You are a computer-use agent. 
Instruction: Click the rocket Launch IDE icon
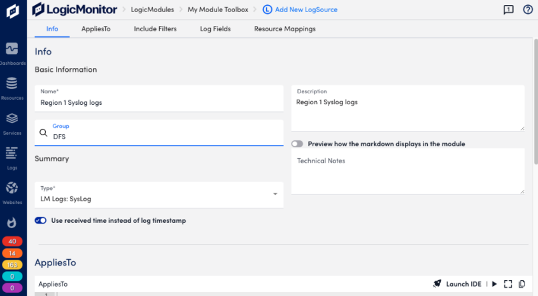pos(437,284)
